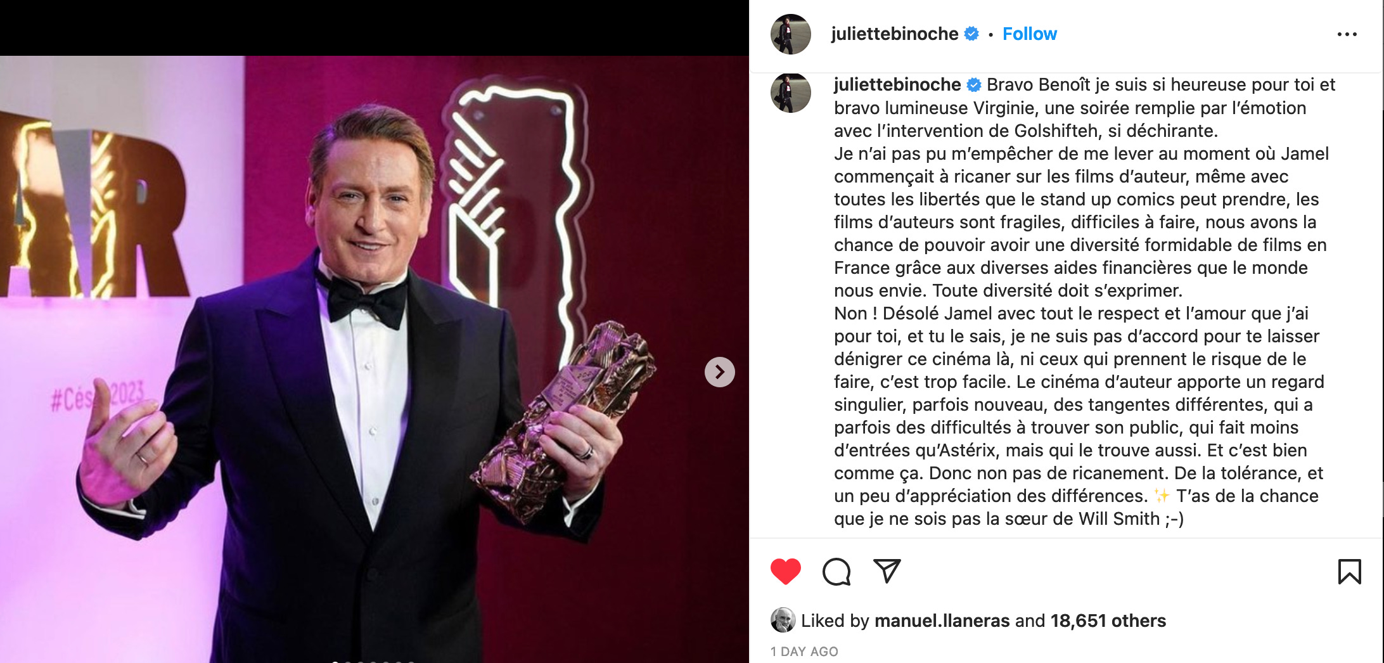Open juliettebinoche profile from header username
The height and width of the screenshot is (663, 1384).
(894, 34)
